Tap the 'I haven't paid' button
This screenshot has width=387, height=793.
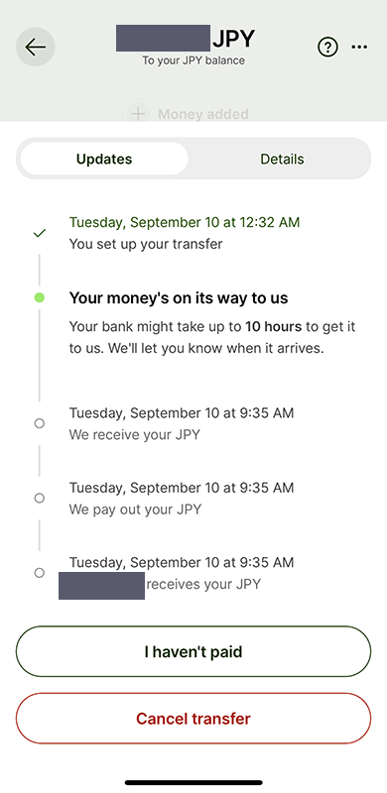pyautogui.click(x=193, y=651)
